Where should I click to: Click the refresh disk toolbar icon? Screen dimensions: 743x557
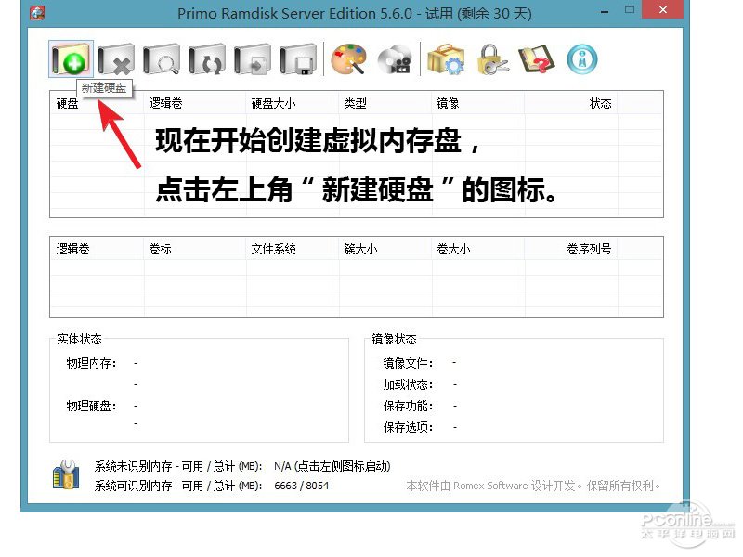[x=209, y=58]
